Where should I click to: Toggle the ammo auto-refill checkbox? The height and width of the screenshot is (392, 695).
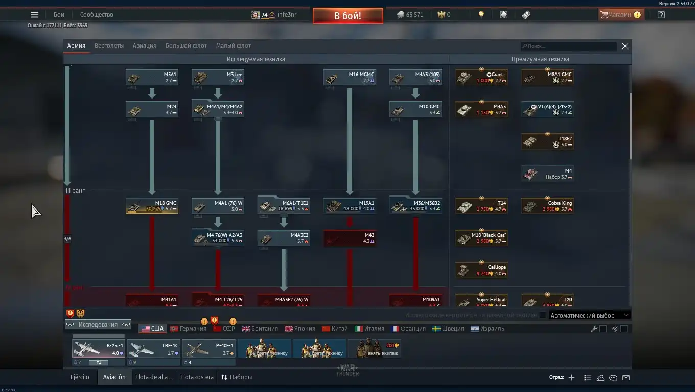coord(624,329)
